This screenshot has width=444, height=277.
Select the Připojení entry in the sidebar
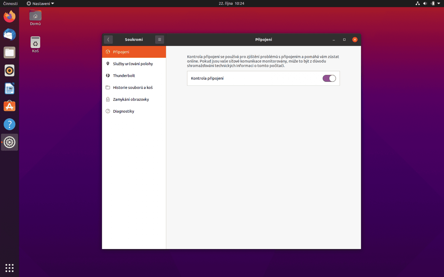(x=121, y=52)
